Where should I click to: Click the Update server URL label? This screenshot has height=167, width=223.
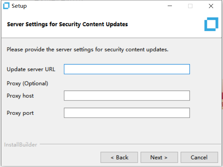[31, 69]
